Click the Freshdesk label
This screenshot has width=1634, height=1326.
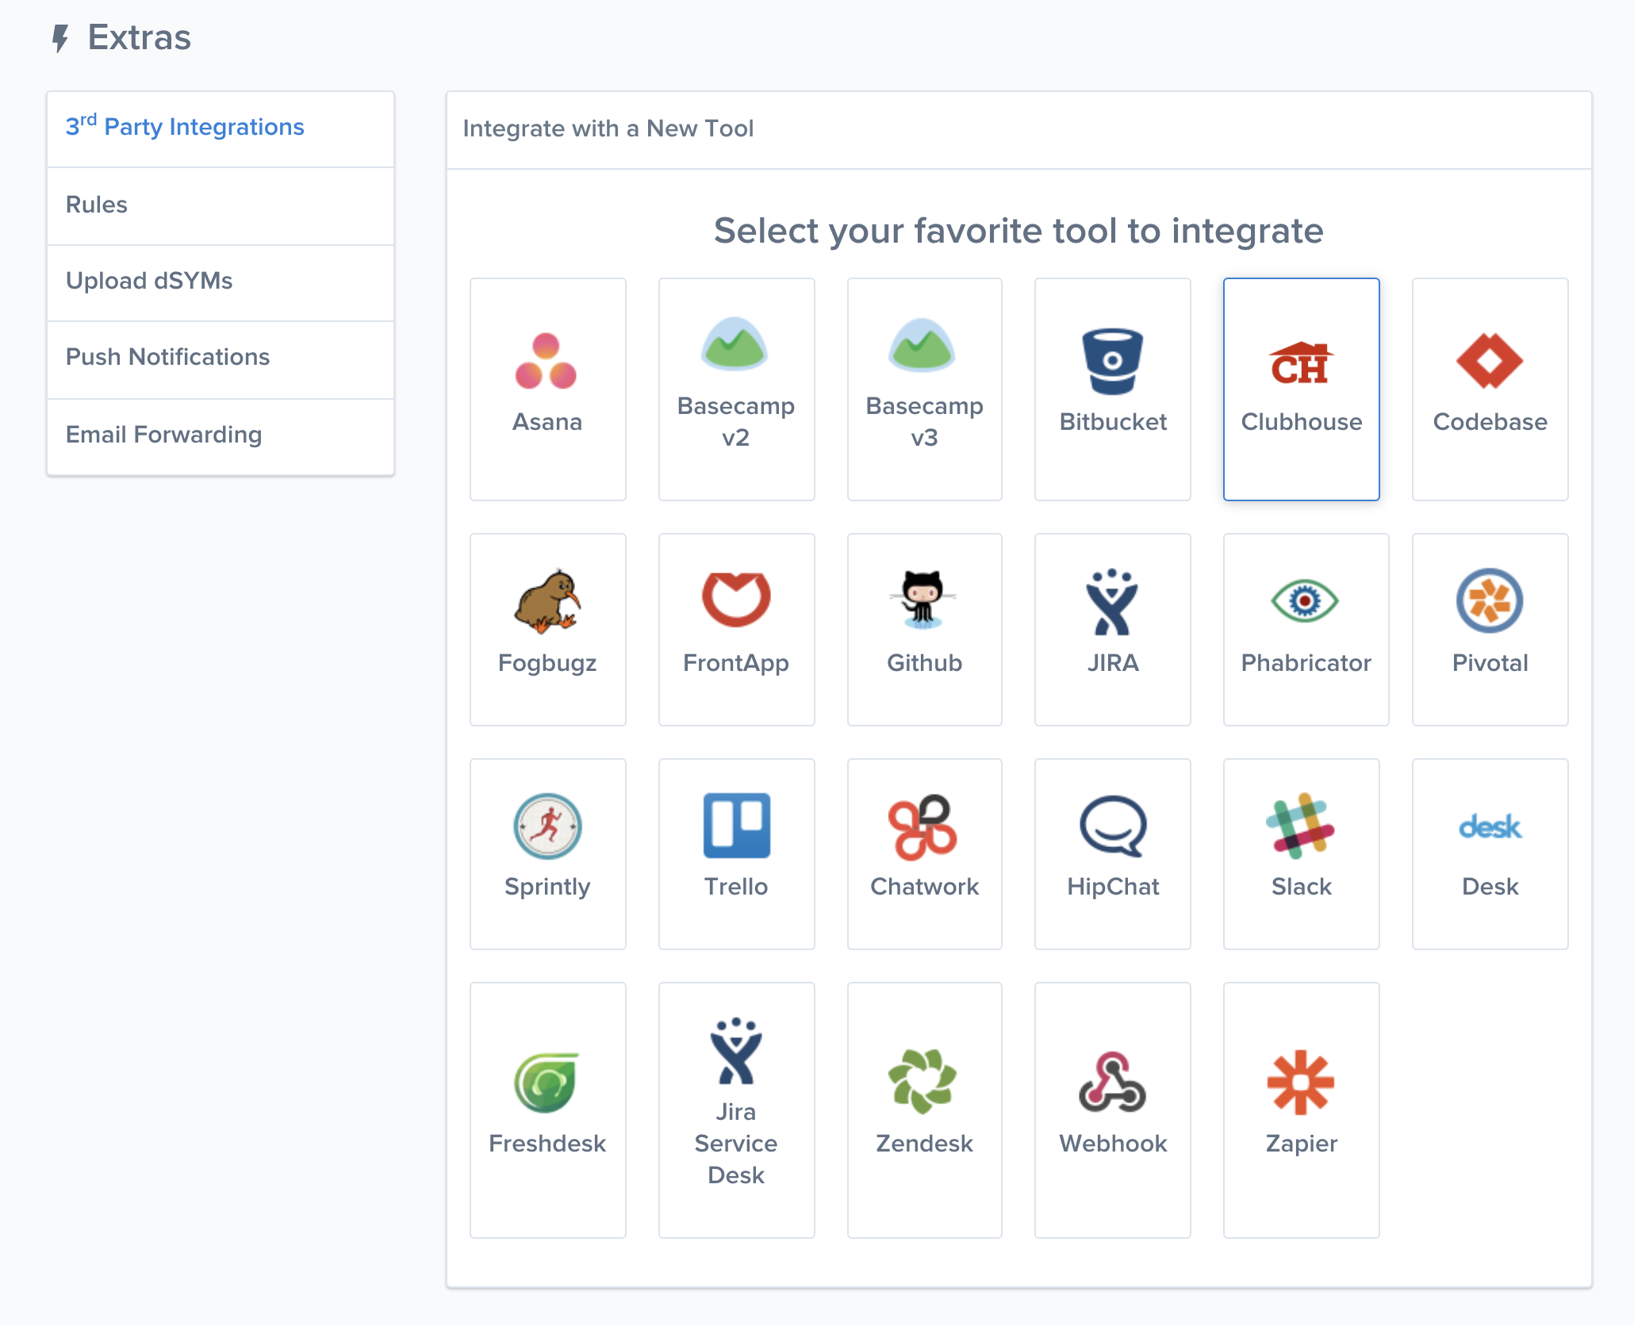[x=547, y=1144]
